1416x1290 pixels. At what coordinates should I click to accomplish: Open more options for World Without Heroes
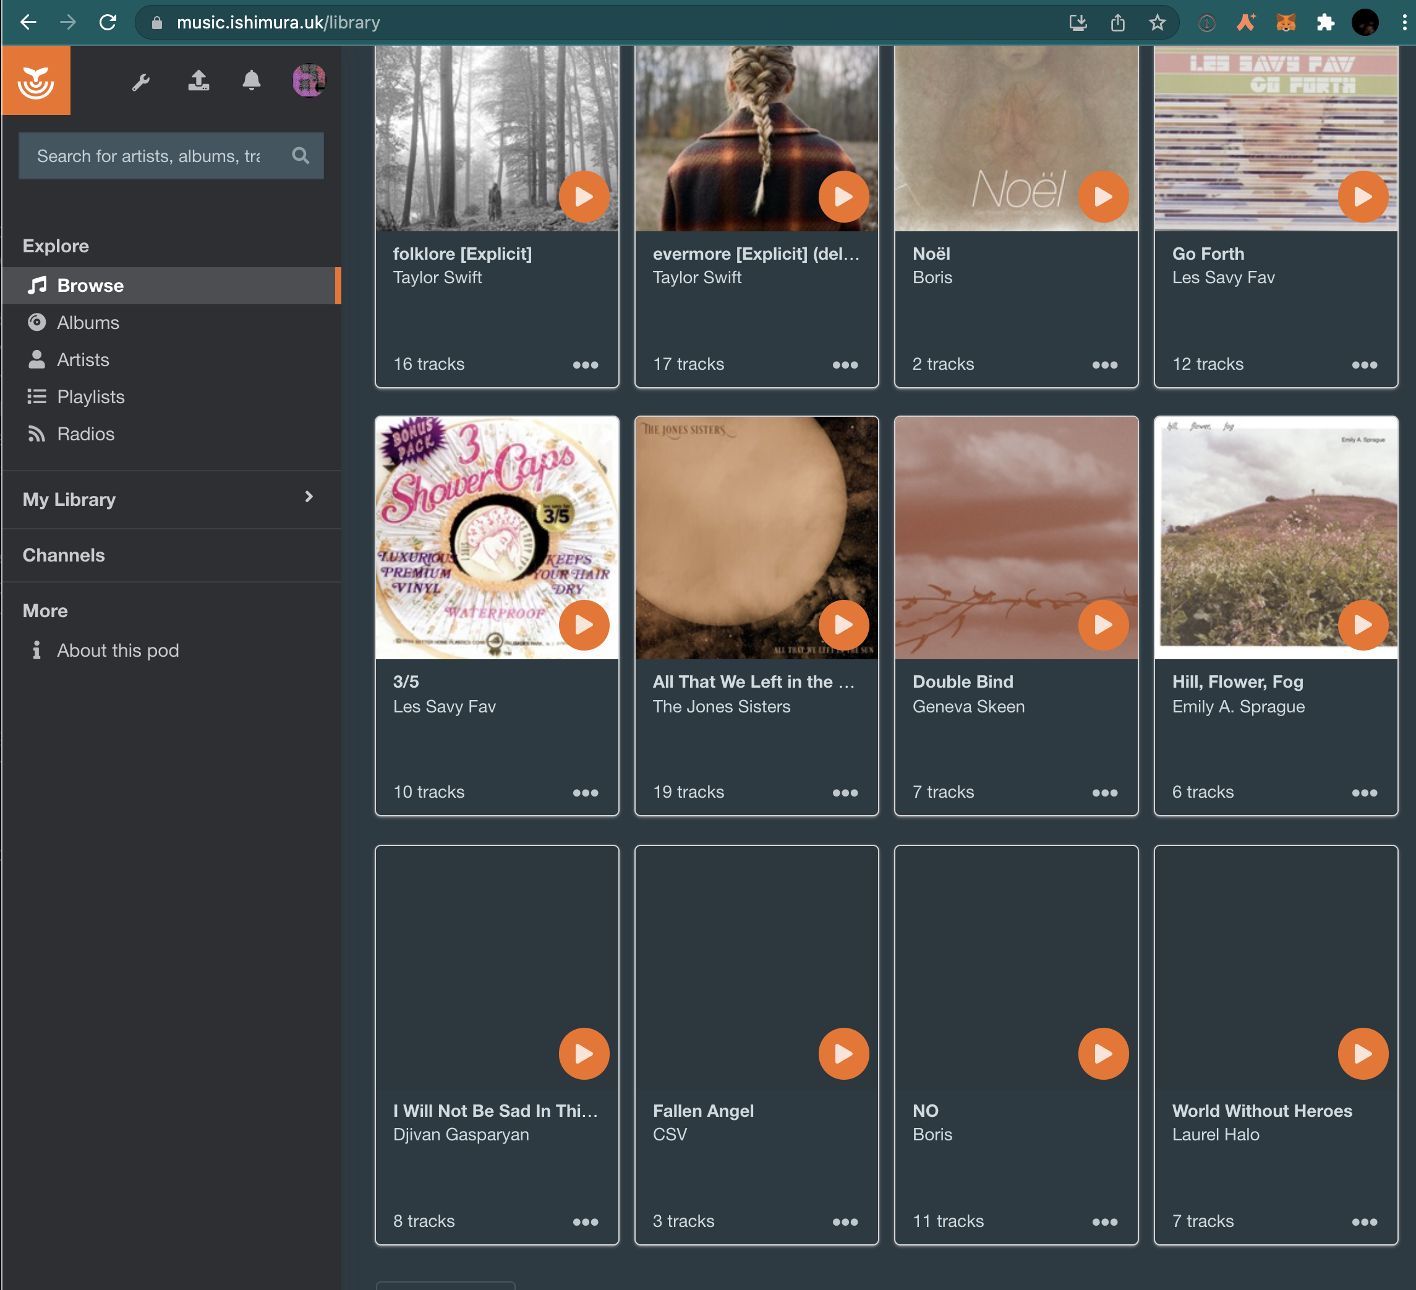(x=1365, y=1222)
